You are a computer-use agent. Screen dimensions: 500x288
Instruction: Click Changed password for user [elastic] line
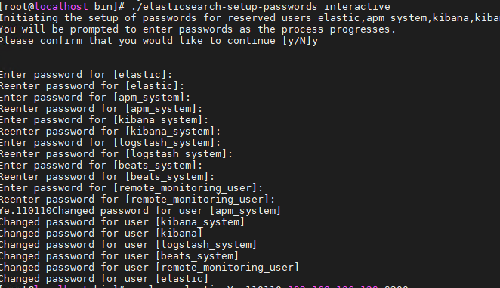click(x=104, y=279)
